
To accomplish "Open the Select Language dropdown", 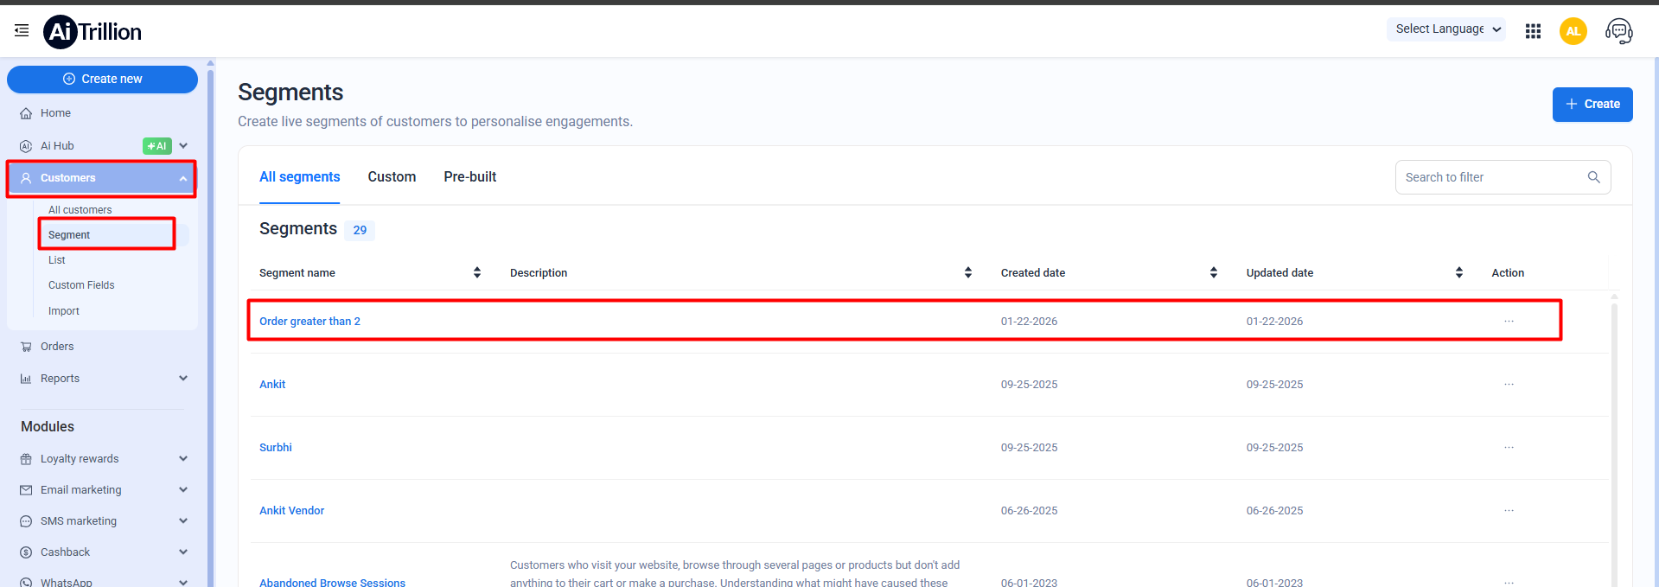I will point(1445,29).
